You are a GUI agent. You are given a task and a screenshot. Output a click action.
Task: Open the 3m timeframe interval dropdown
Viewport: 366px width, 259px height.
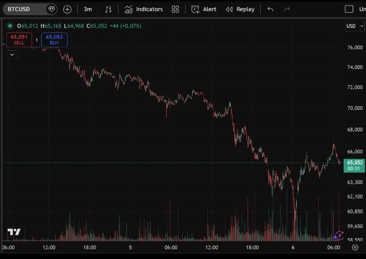pos(88,9)
